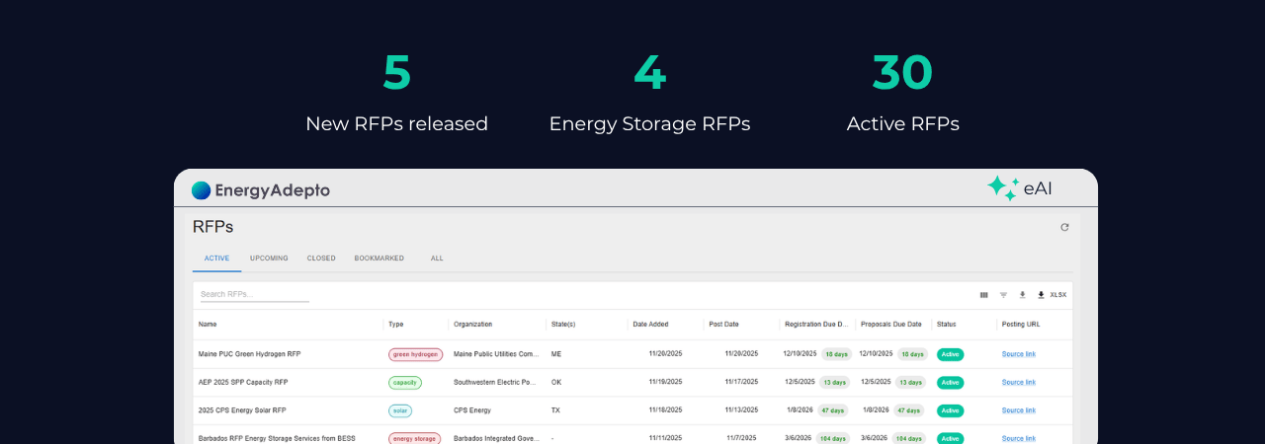Switch to the Upcoming tab

[269, 259]
